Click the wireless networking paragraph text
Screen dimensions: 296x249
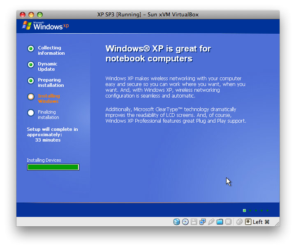(x=175, y=87)
